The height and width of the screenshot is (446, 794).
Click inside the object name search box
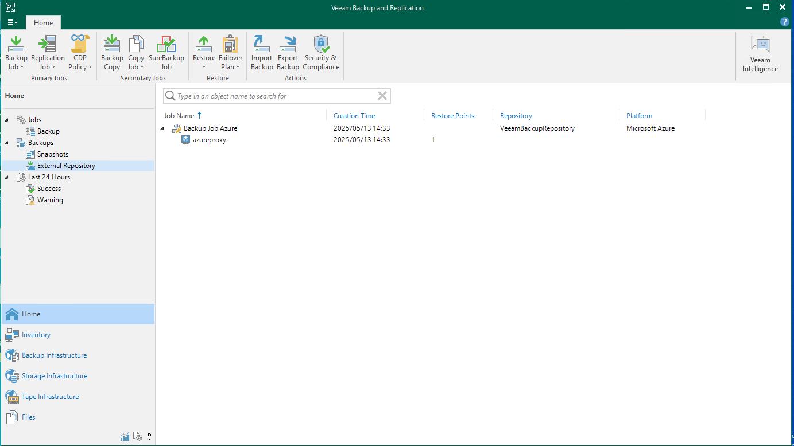[x=277, y=96]
